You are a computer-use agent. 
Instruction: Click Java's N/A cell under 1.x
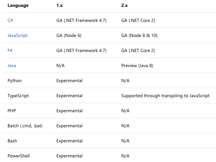pyautogui.click(x=60, y=65)
